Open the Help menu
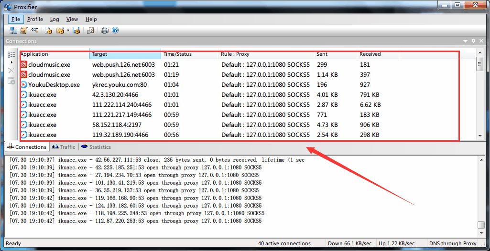This screenshot has height=251, width=490. click(91, 19)
